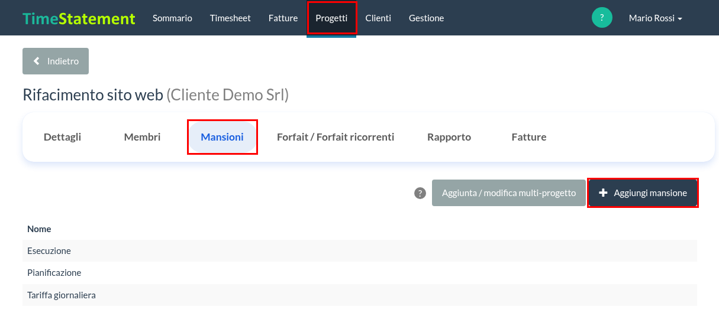Image resolution: width=719 pixels, height=316 pixels.
Task: Go to the Timesheet menu
Action: [x=230, y=18]
